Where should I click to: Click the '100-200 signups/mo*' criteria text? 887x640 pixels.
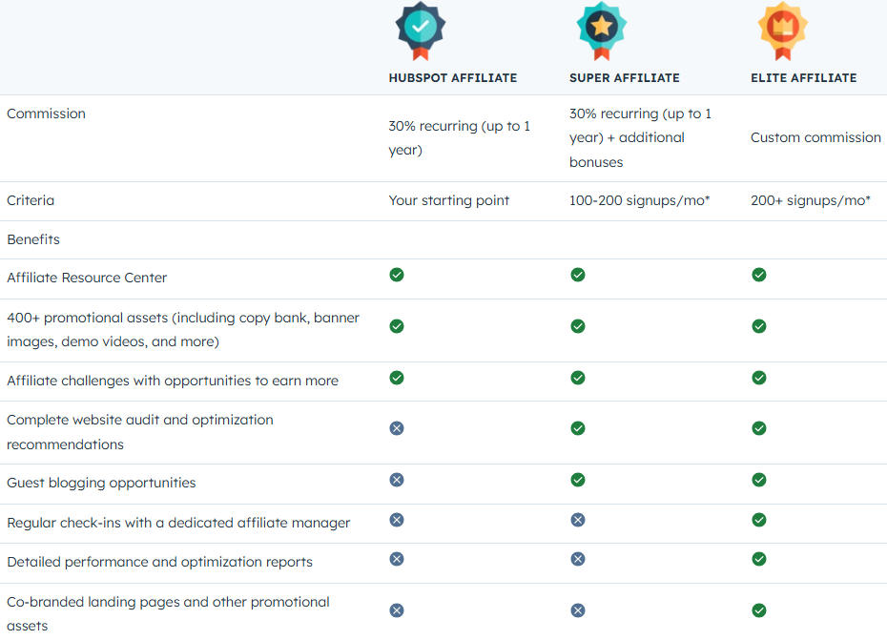click(639, 200)
